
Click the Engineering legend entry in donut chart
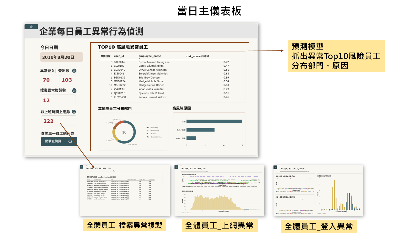[154, 137]
